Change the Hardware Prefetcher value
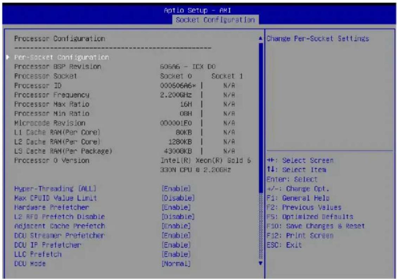Screen dimensions: 397x279 click(x=176, y=208)
